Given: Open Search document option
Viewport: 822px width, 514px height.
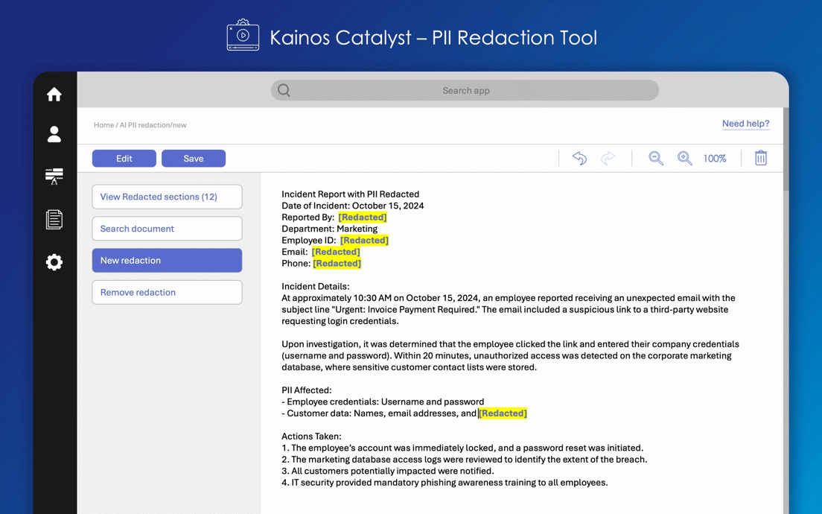Looking at the screenshot, I should [x=168, y=229].
